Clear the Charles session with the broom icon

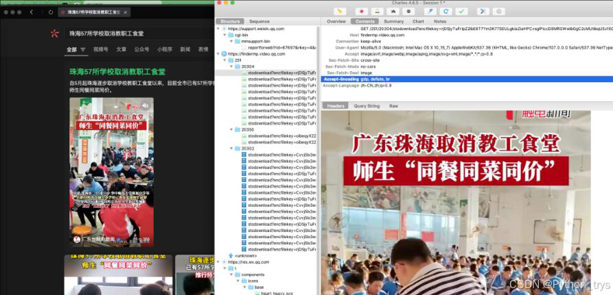(x=340, y=12)
